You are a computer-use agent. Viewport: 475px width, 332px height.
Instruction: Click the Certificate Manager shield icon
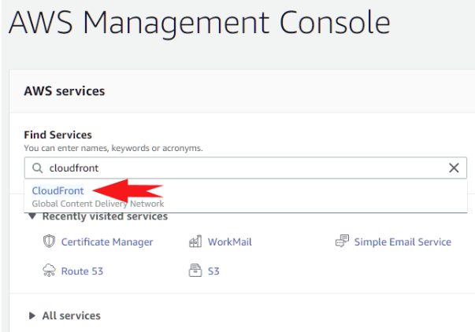point(49,242)
